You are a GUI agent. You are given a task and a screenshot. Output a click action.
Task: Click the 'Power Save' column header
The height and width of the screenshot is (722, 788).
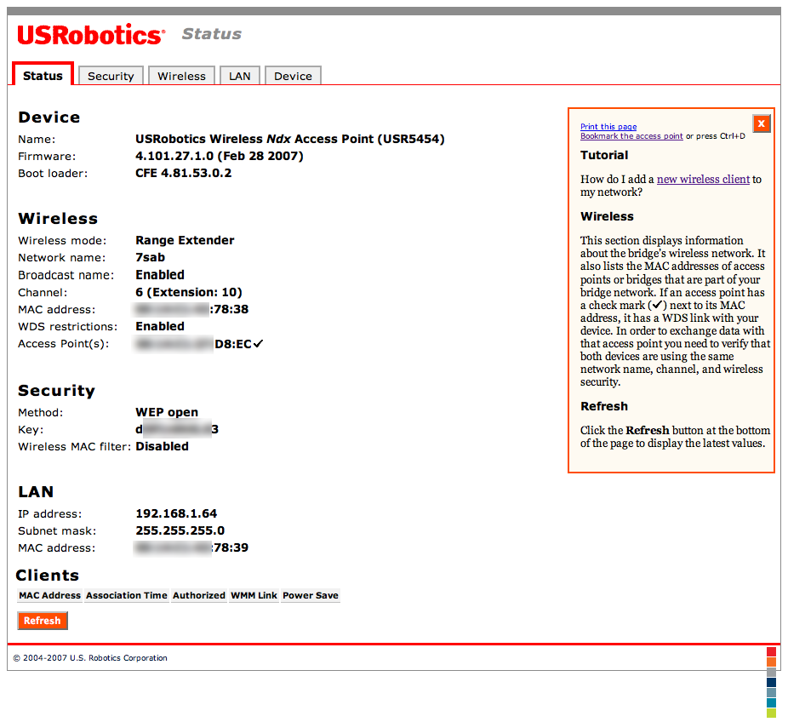point(311,595)
